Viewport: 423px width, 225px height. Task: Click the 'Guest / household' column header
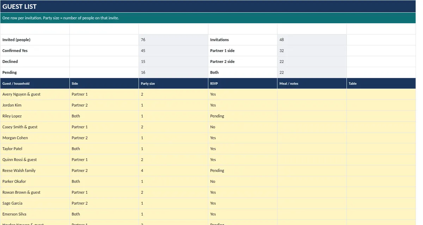pyautogui.click(x=35, y=83)
